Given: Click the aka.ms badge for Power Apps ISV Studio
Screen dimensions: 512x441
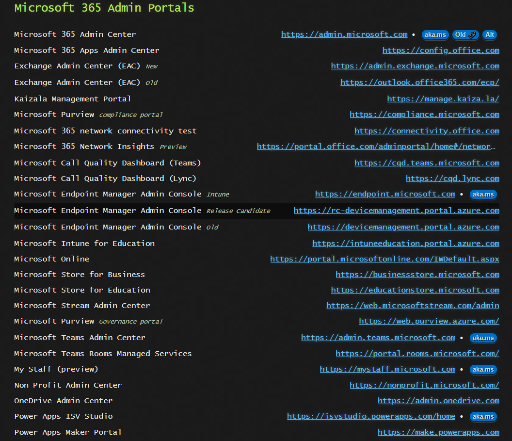Looking at the screenshot, I should point(483,416).
